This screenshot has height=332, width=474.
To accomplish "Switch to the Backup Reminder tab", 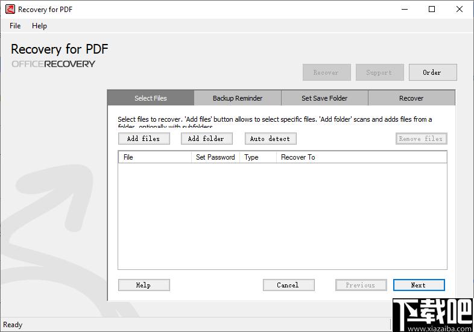I will (x=238, y=98).
